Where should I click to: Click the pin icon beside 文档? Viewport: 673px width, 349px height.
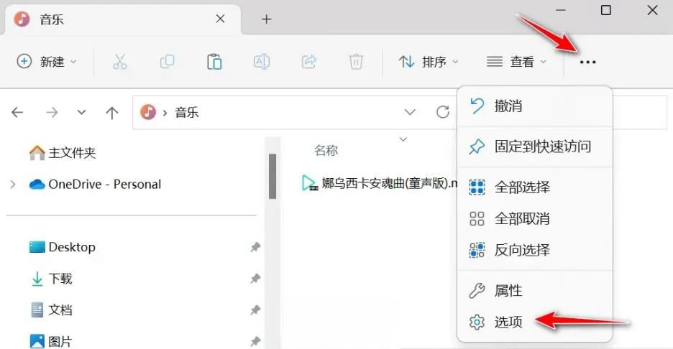click(x=255, y=310)
